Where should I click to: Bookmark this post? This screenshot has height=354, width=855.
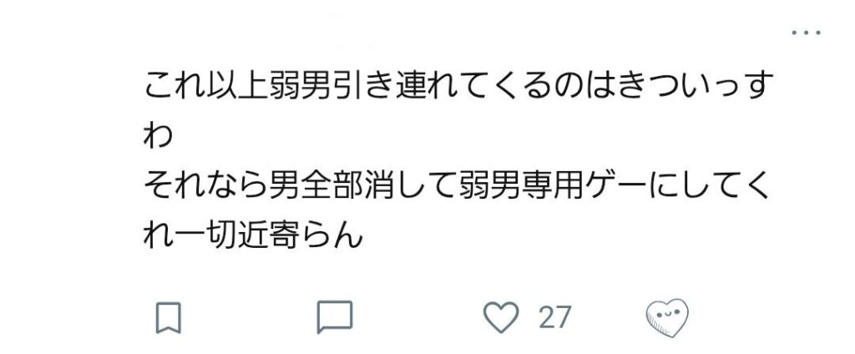click(168, 318)
